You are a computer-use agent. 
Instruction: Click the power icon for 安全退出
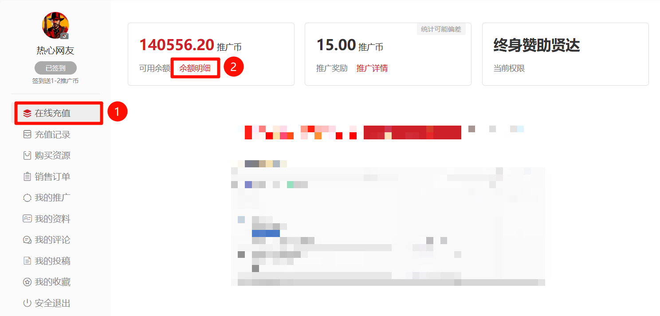(27, 303)
